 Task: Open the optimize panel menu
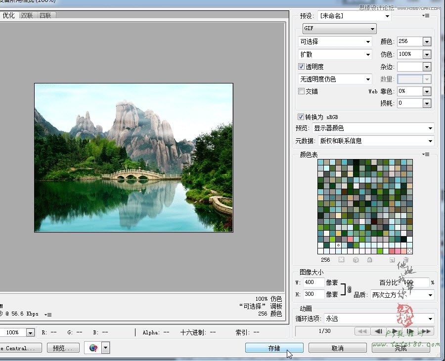point(425,15)
